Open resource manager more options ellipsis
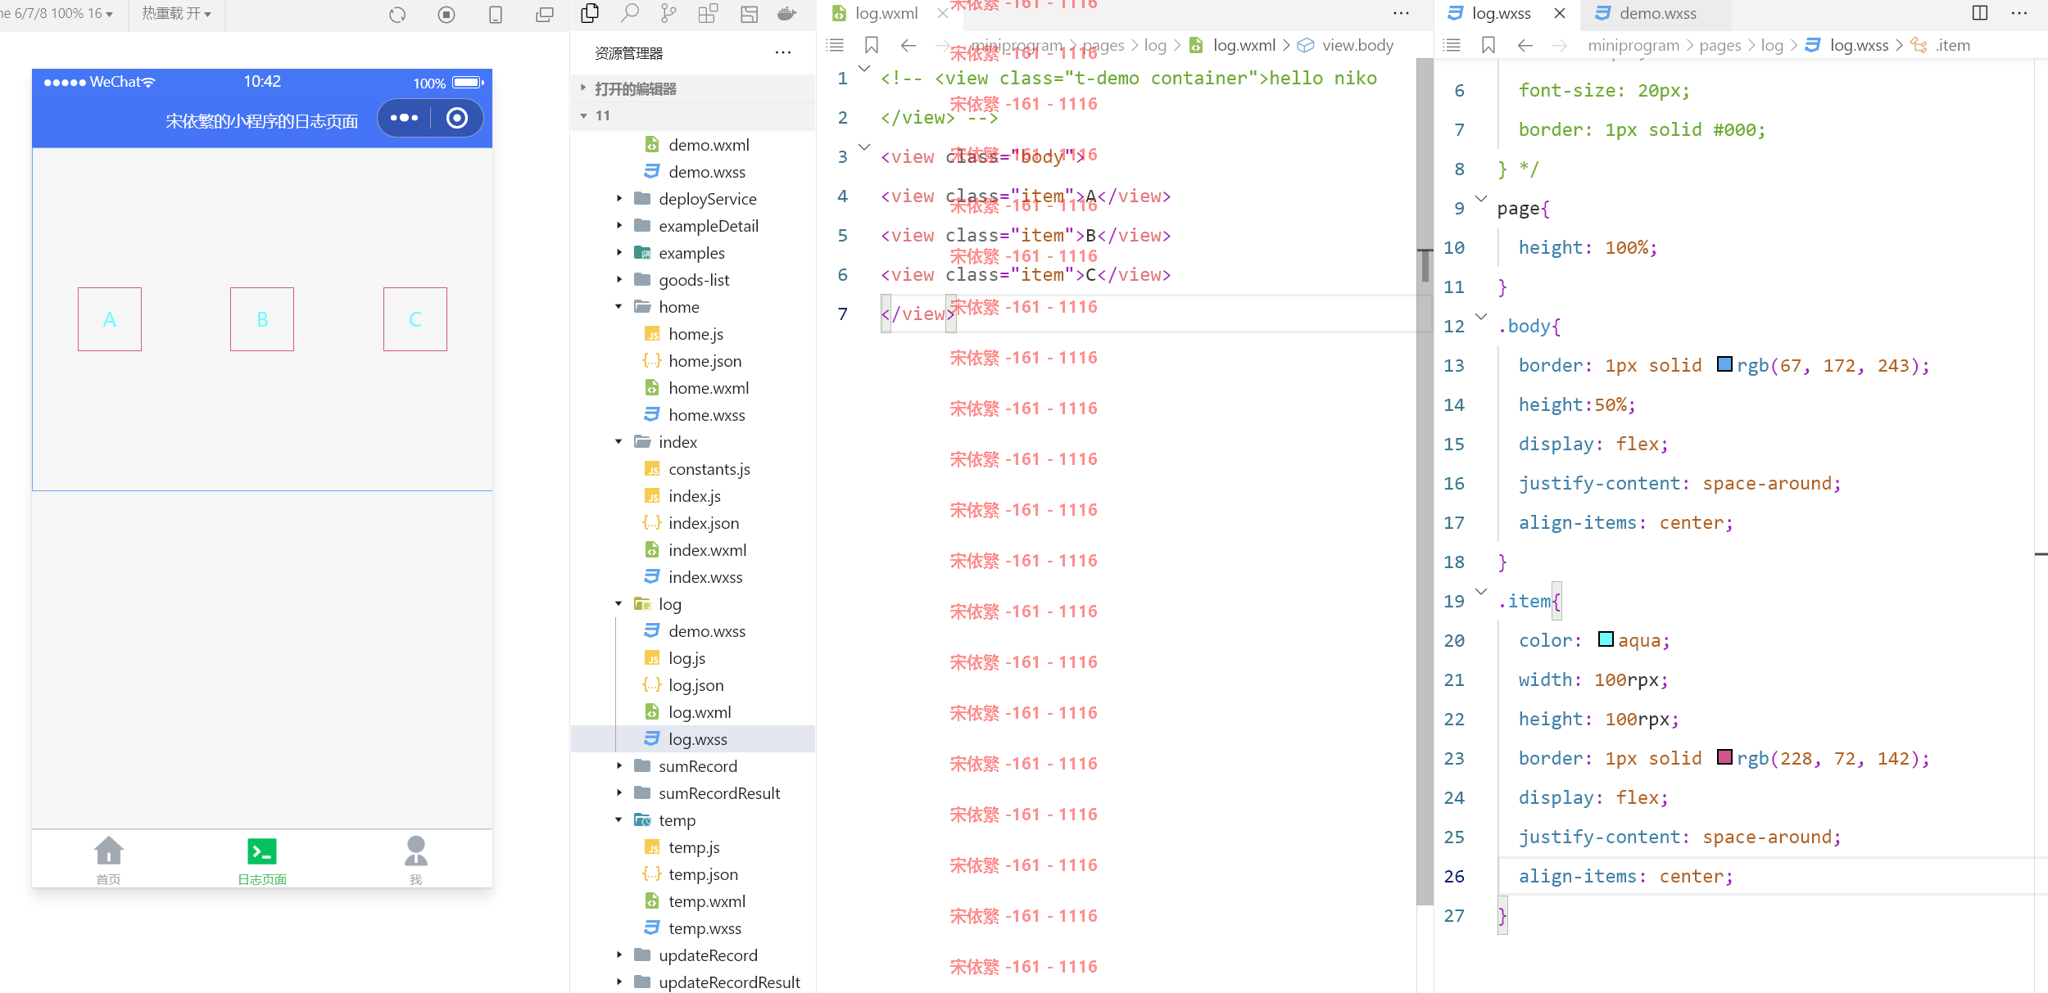This screenshot has height=993, width=2048. point(783,52)
